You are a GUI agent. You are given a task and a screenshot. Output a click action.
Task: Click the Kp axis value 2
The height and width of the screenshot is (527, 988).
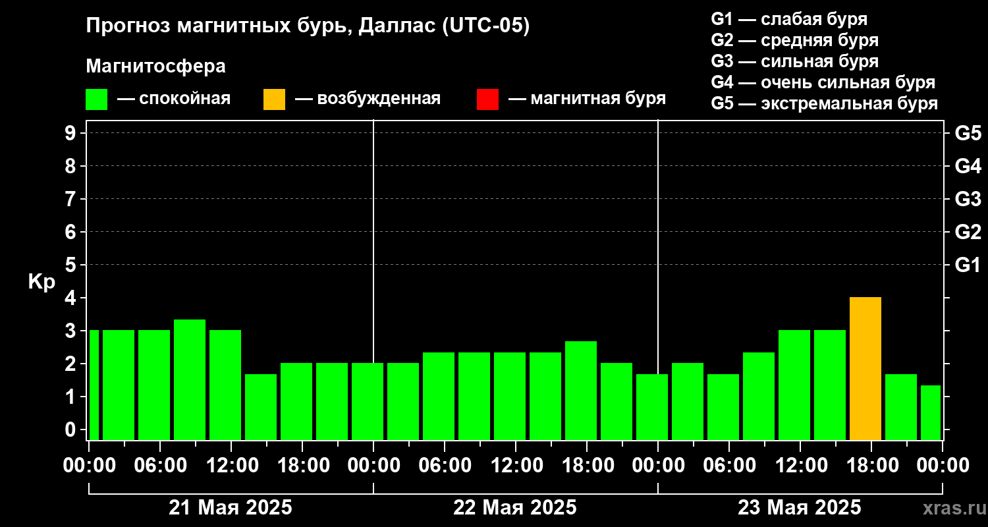tap(72, 364)
